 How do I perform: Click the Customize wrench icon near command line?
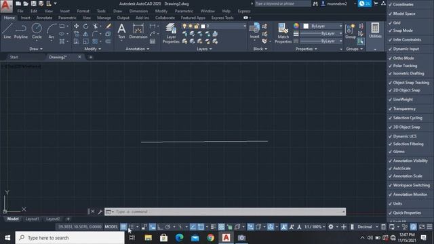[x=100, y=212]
